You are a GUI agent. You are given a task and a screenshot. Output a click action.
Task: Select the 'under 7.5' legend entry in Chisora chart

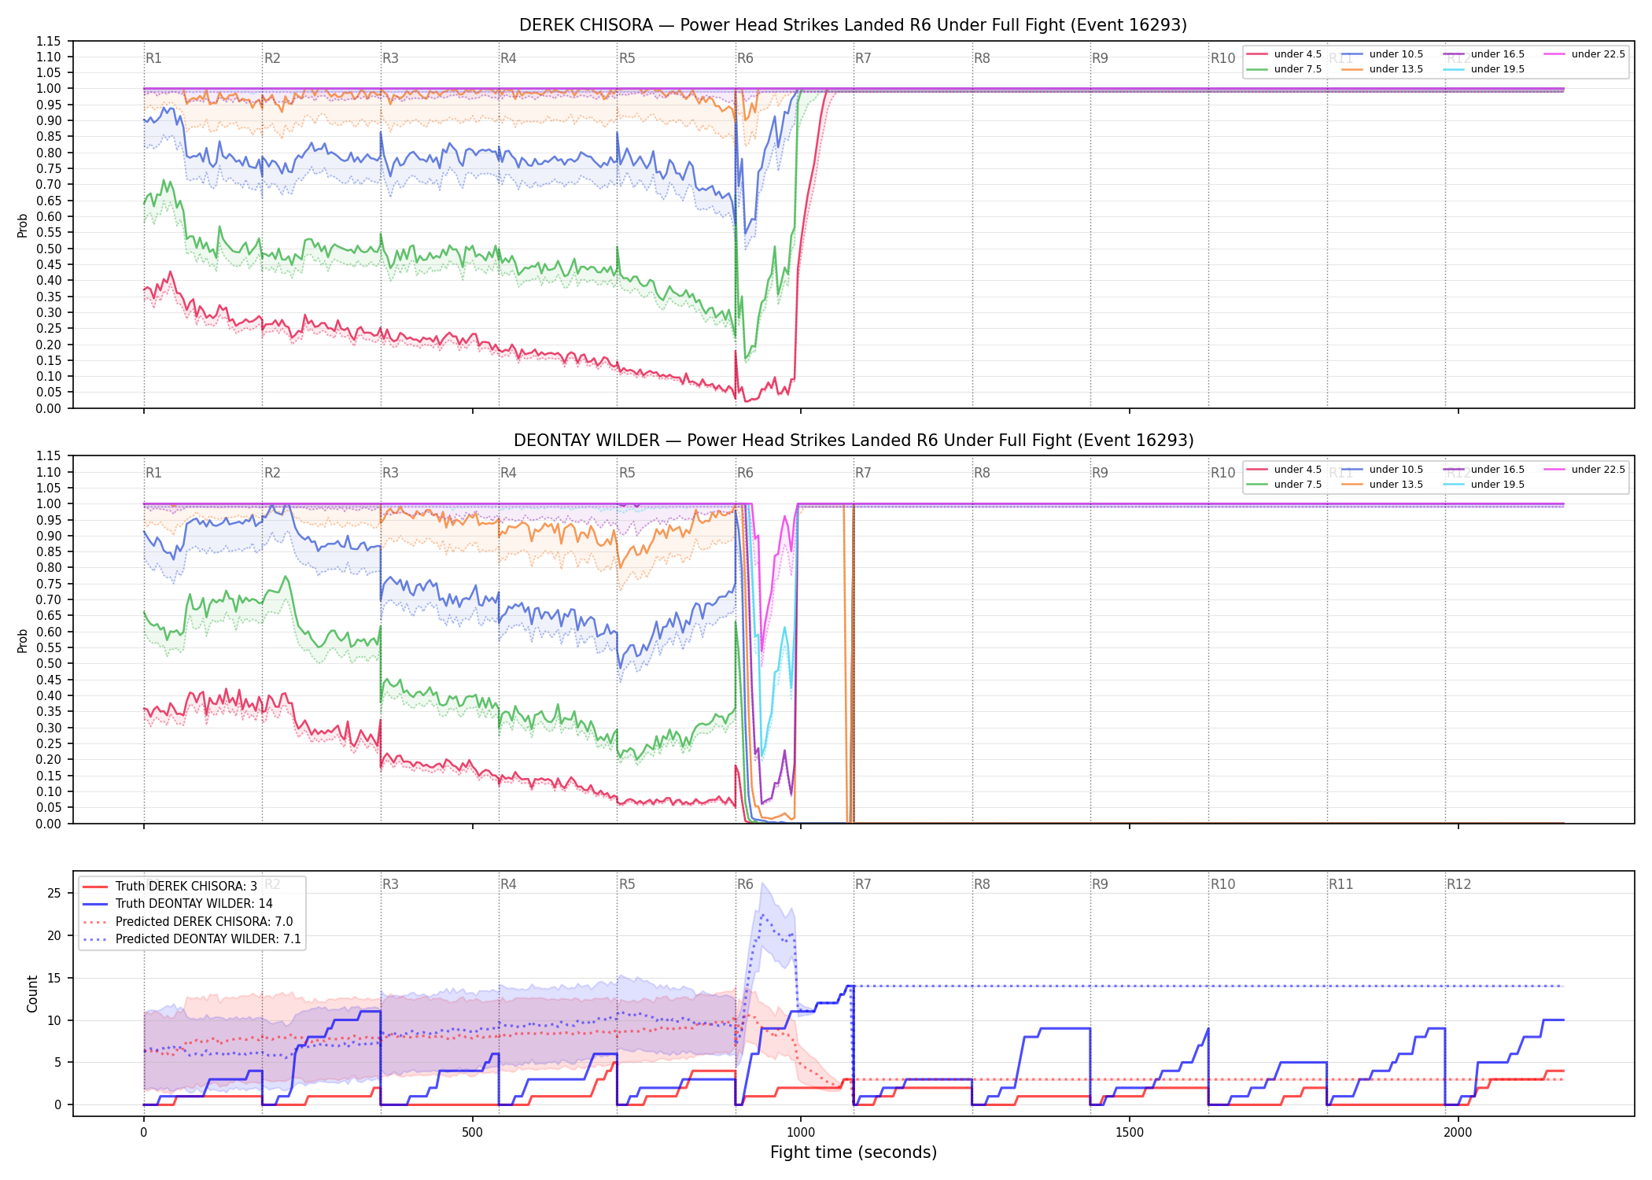pos(1284,69)
